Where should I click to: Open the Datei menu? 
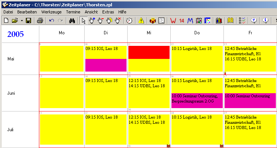[x=8, y=12]
